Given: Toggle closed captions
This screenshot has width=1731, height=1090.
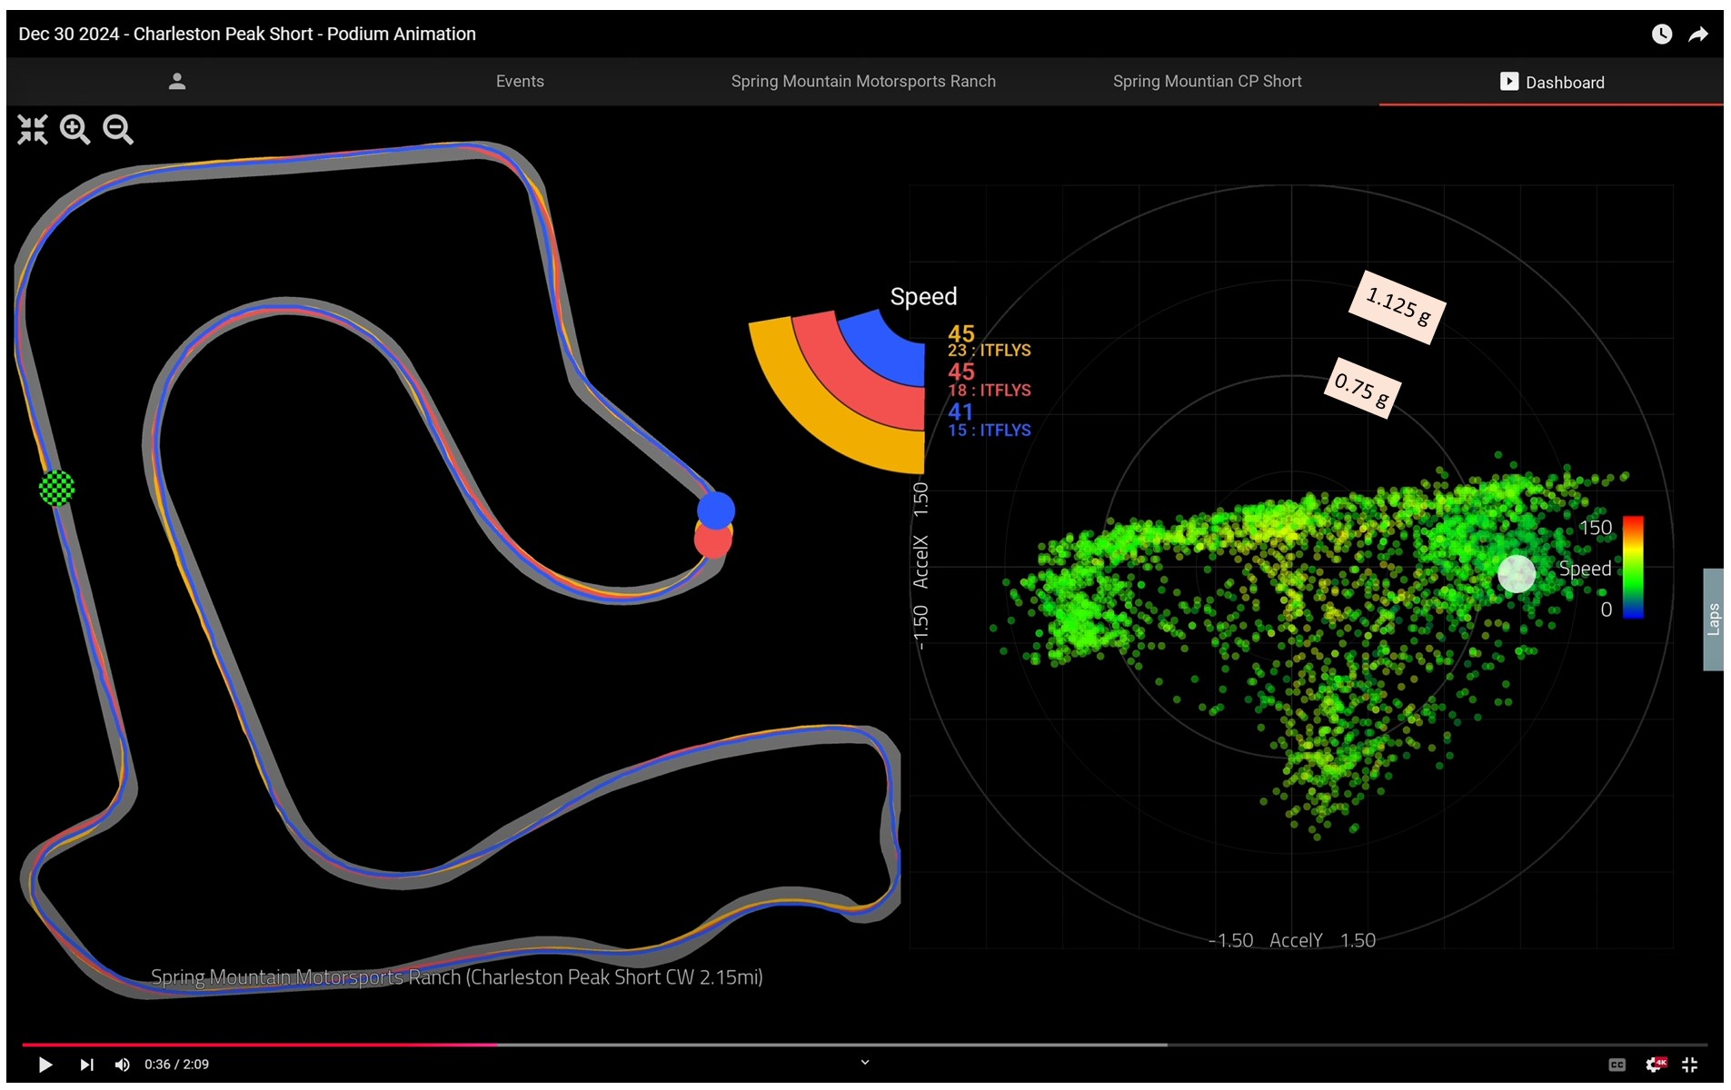Looking at the screenshot, I should [1617, 1065].
